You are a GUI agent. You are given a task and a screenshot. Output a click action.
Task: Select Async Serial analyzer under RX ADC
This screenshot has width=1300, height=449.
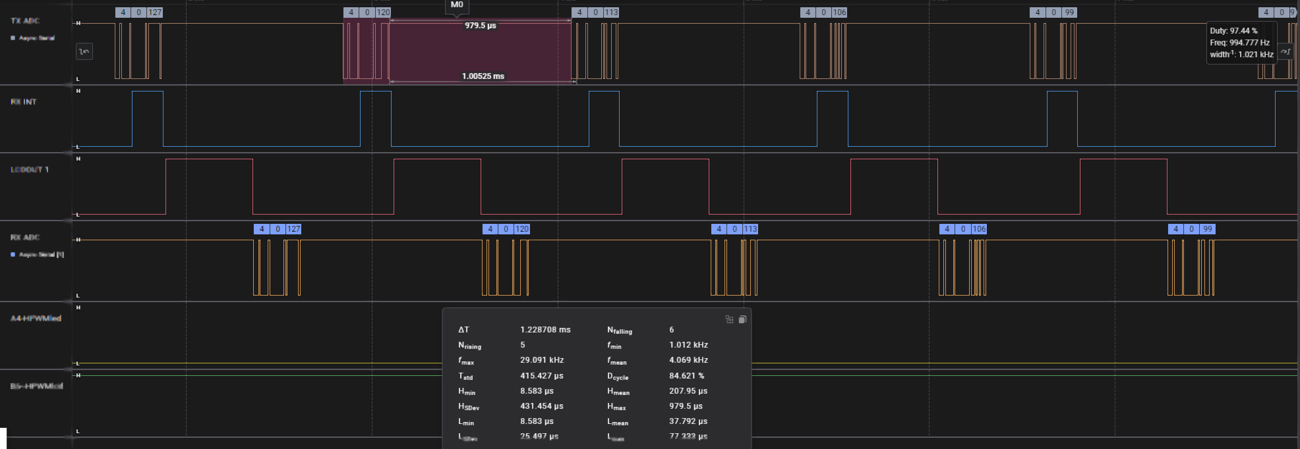[x=41, y=255]
